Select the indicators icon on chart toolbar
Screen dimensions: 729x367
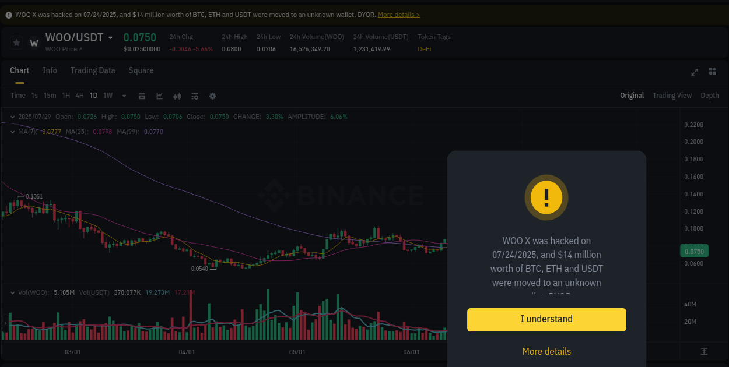(x=177, y=96)
